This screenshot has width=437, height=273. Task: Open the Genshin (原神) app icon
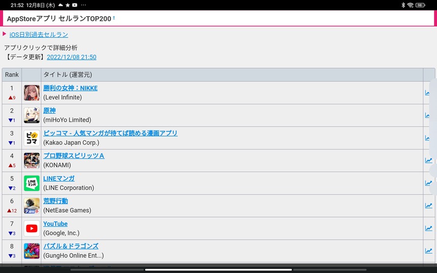tap(32, 115)
